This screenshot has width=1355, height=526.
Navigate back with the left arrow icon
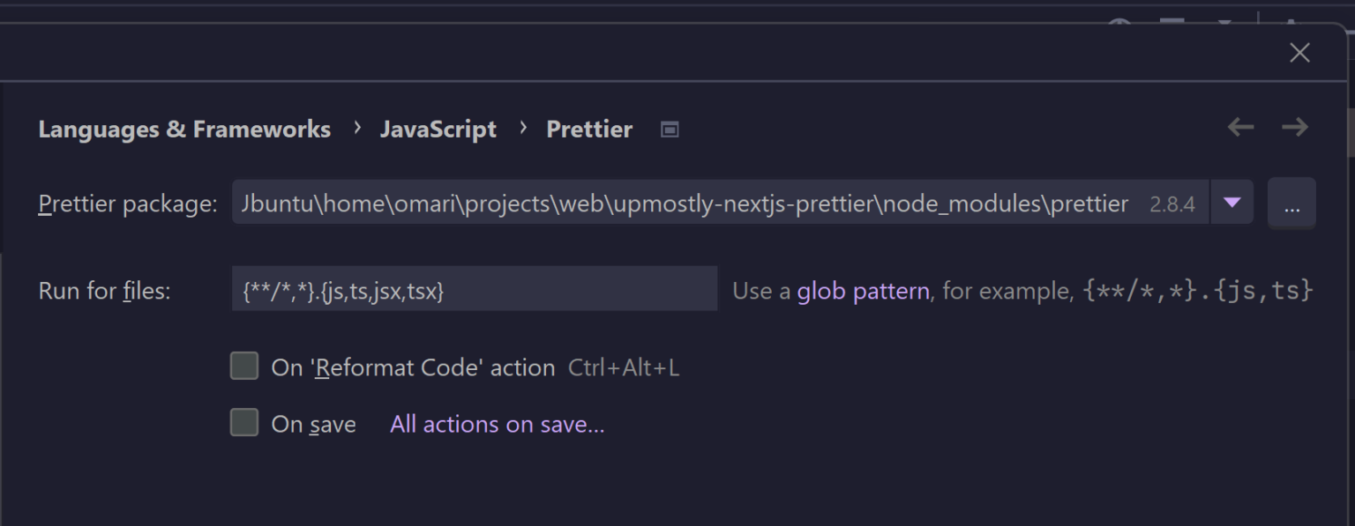coord(1239,127)
